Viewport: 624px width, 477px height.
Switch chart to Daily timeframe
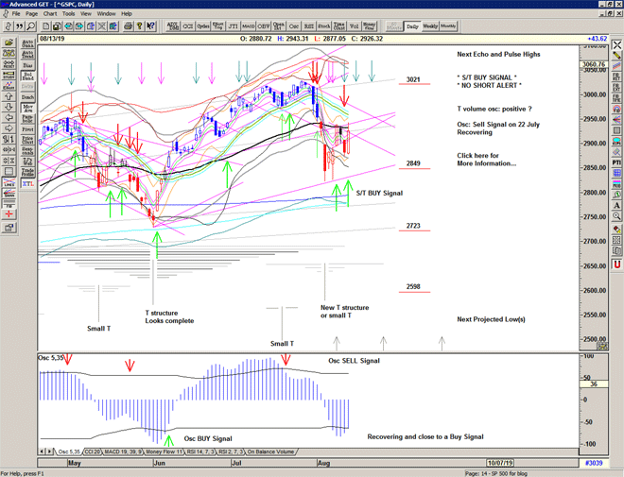pyautogui.click(x=412, y=26)
